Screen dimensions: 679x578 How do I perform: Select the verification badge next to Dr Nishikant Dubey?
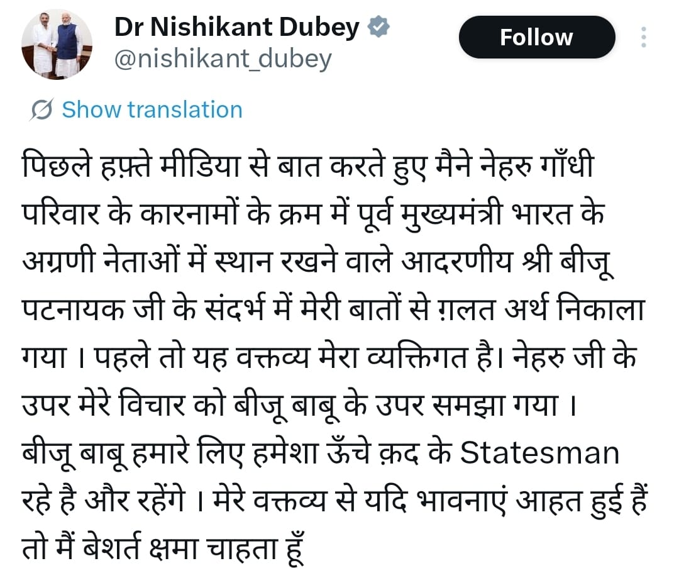(x=377, y=28)
